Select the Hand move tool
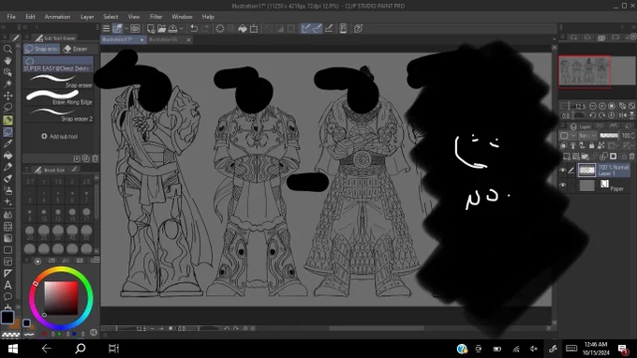This screenshot has height=358, width=637. [7, 60]
